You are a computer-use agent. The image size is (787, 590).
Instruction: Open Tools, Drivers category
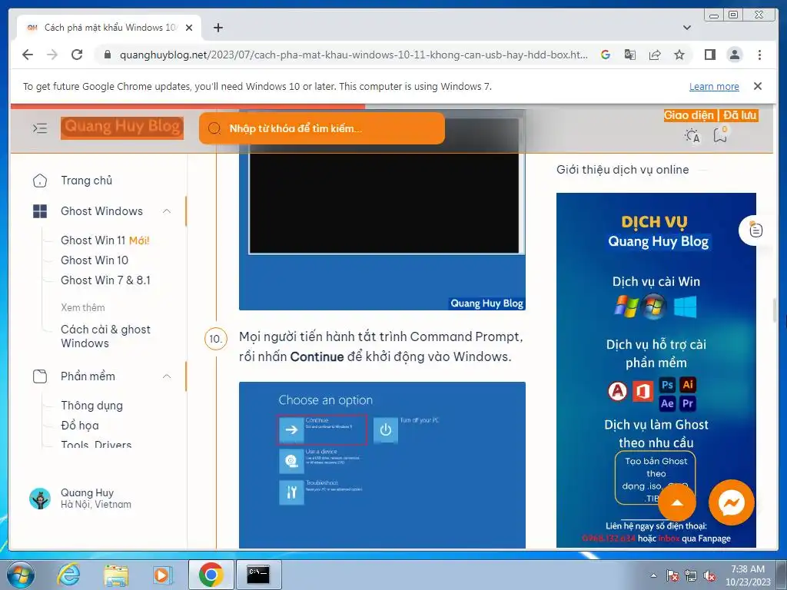click(96, 445)
